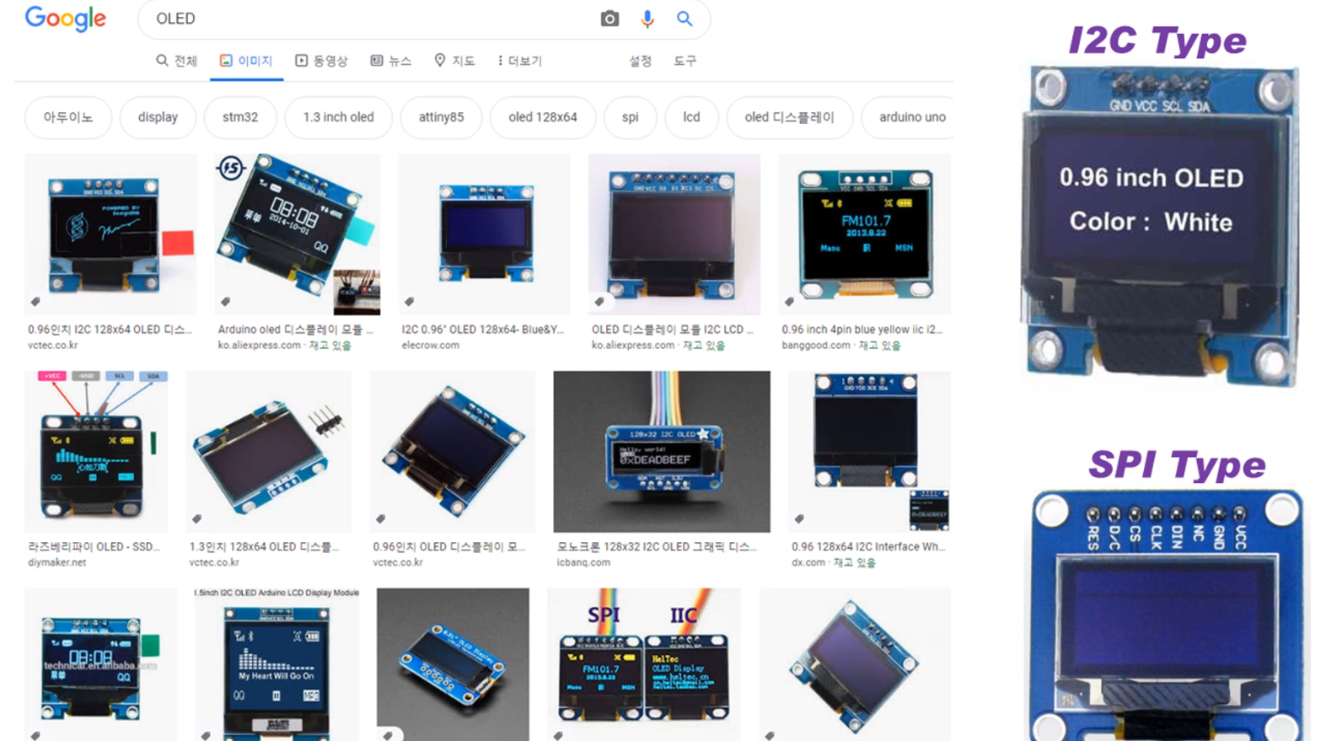Open the 동영상 tab
This screenshot has height=741, width=1326.
321,61
